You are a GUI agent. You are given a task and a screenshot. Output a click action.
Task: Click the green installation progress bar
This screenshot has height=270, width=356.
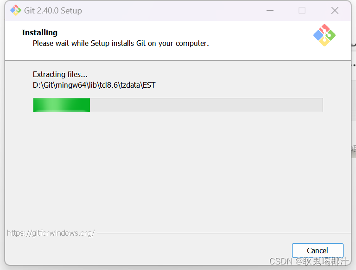(178, 105)
